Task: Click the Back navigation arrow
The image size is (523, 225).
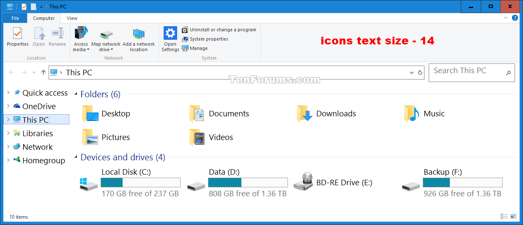Action: coord(12,73)
